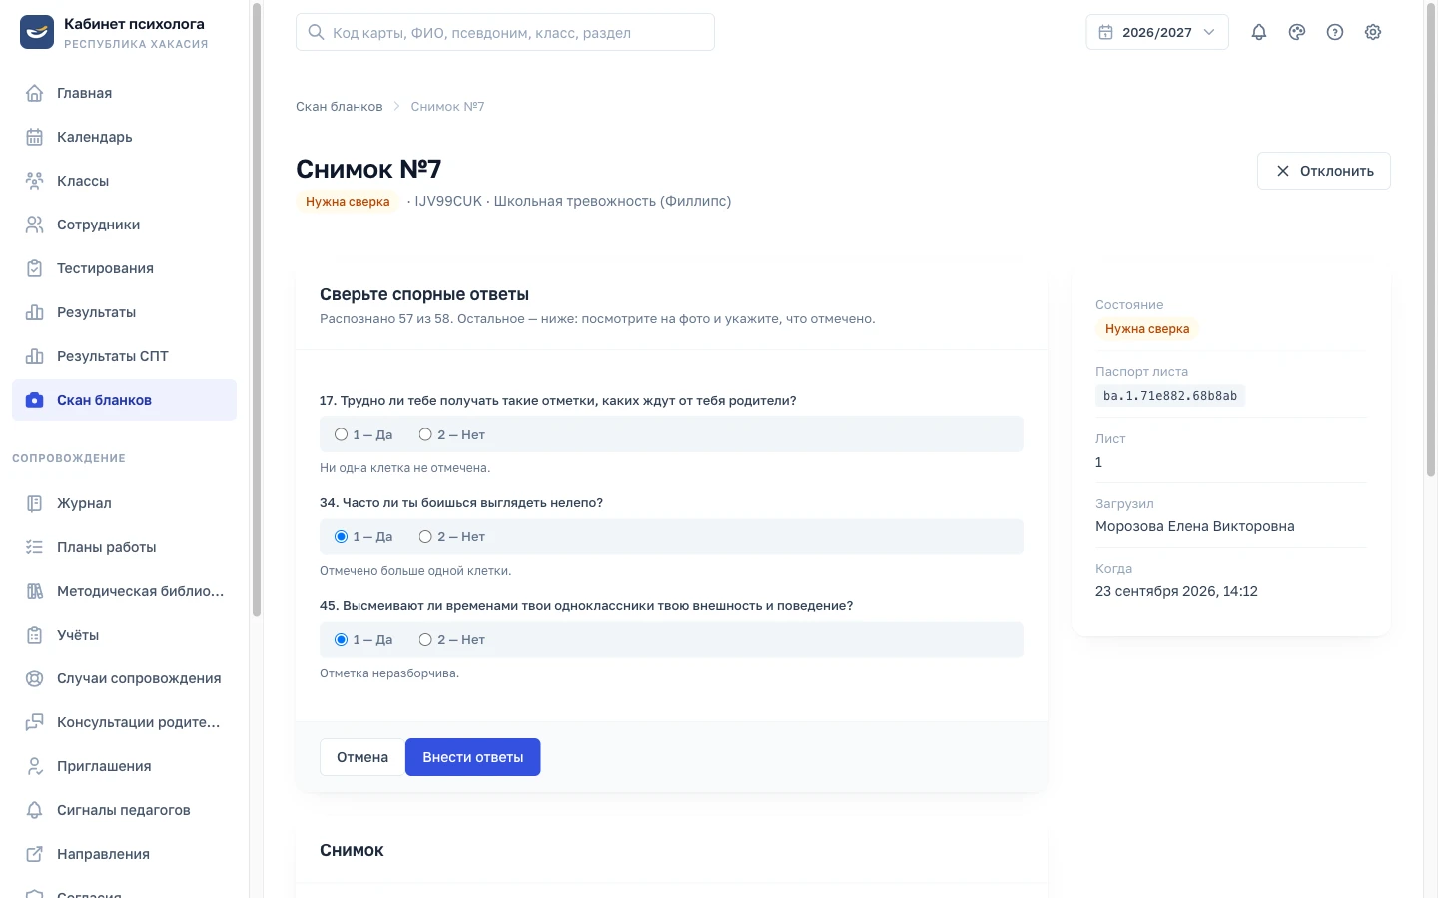This screenshot has width=1438, height=898.
Task: Click the main page vertical scrollbar
Action: tap(1431, 239)
